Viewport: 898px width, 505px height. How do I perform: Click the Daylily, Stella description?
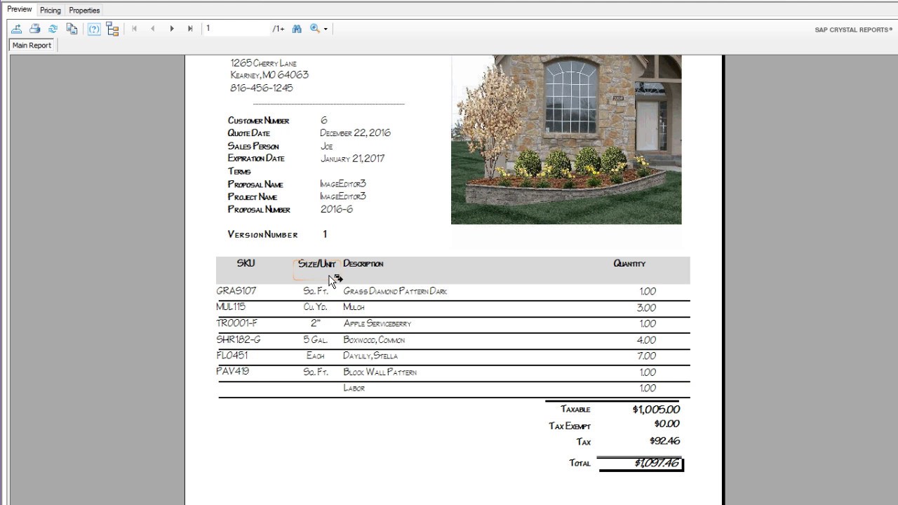pos(370,356)
